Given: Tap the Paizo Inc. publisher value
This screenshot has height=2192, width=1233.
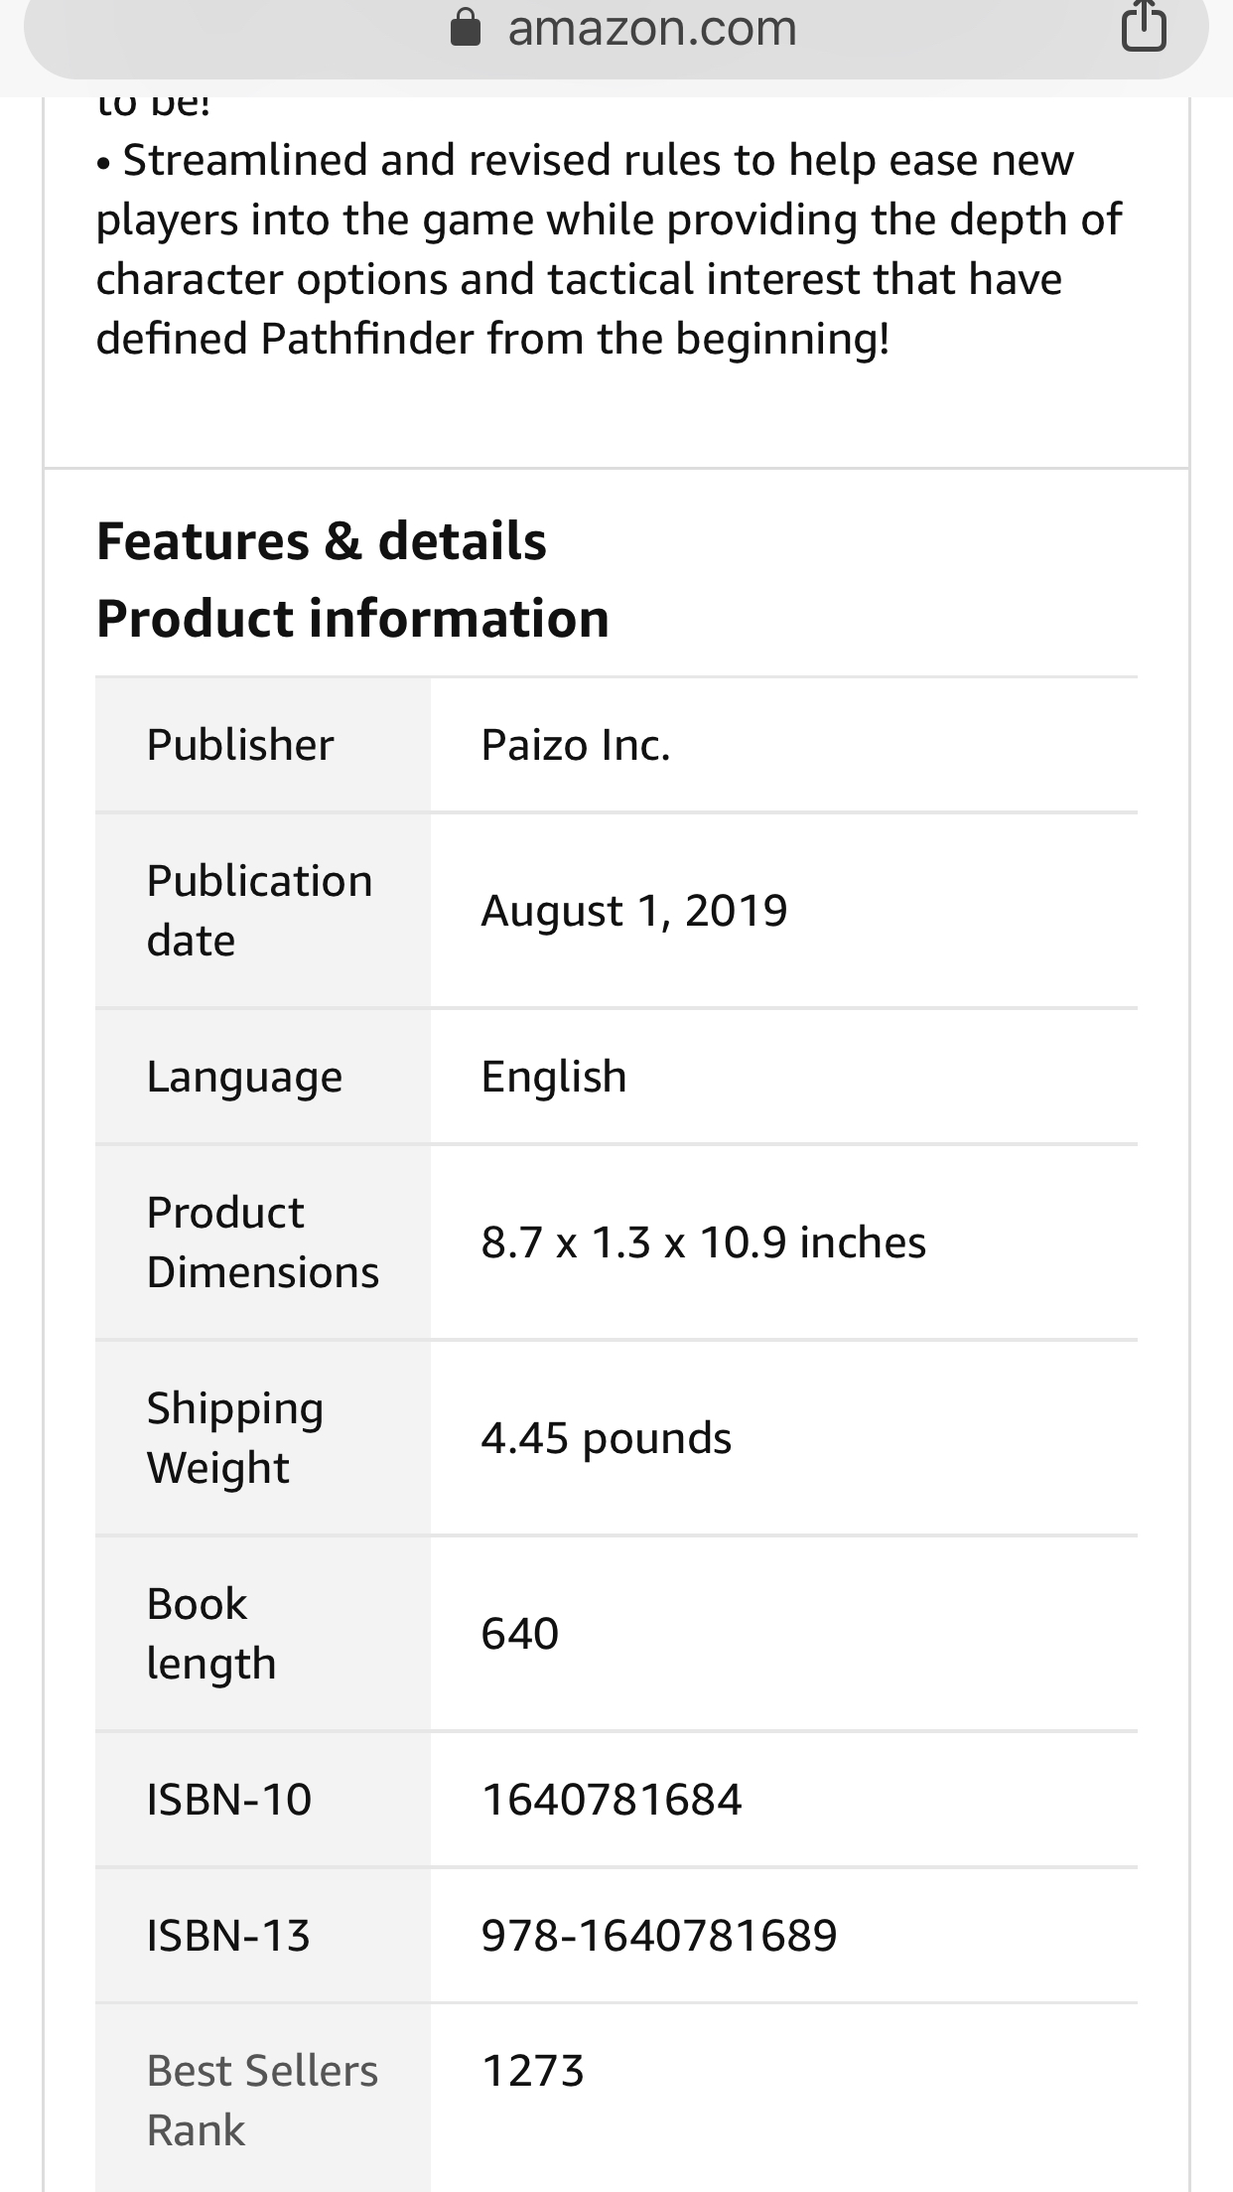Looking at the screenshot, I should tap(576, 745).
